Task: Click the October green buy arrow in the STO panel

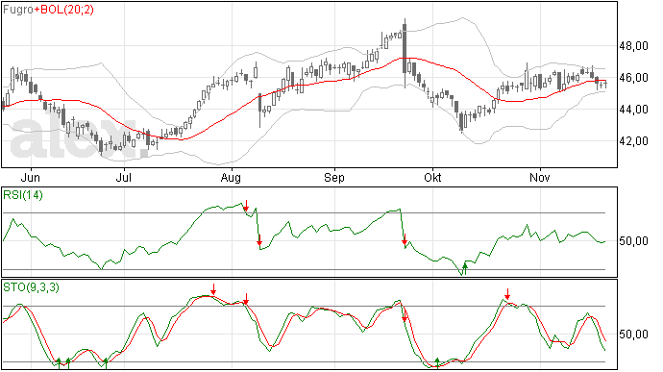Action: coord(437,362)
